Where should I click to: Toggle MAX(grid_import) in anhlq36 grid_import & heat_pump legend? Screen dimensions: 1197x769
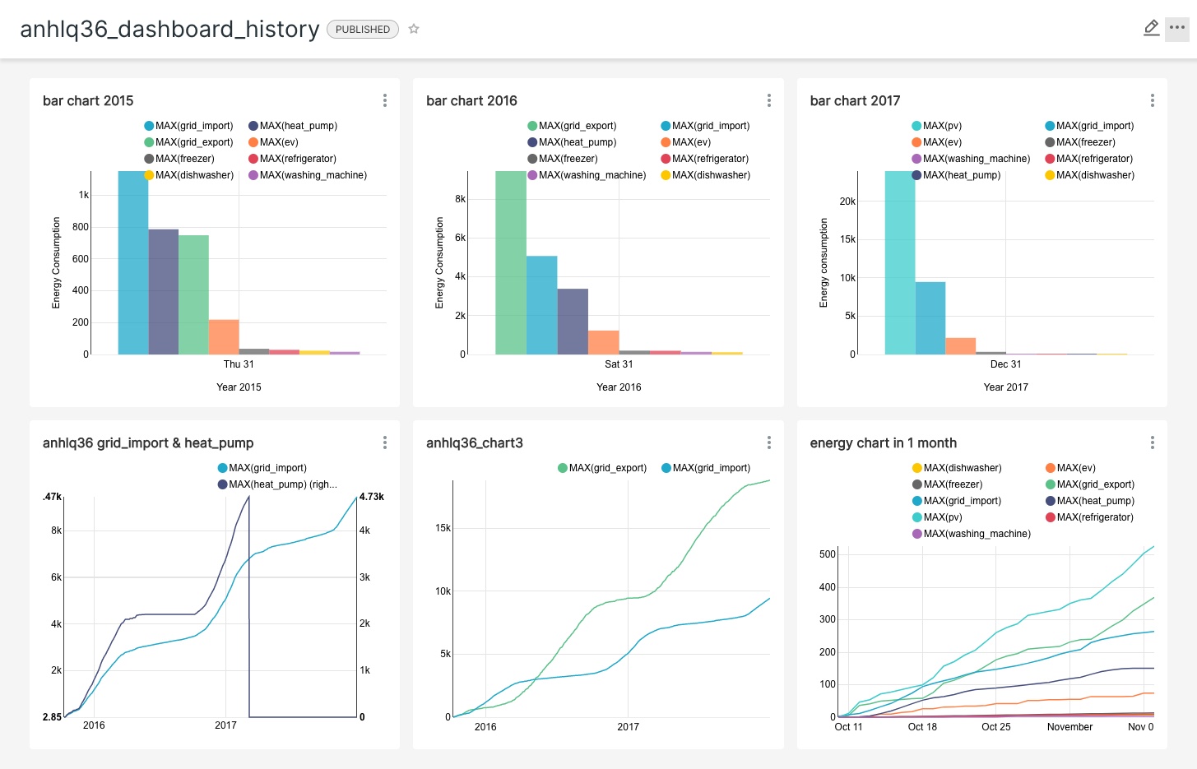pyautogui.click(x=262, y=468)
